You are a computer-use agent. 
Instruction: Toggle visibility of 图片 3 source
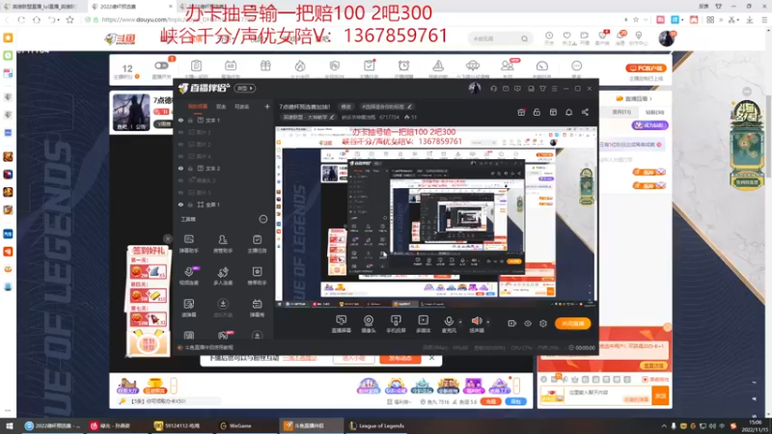[x=180, y=132]
